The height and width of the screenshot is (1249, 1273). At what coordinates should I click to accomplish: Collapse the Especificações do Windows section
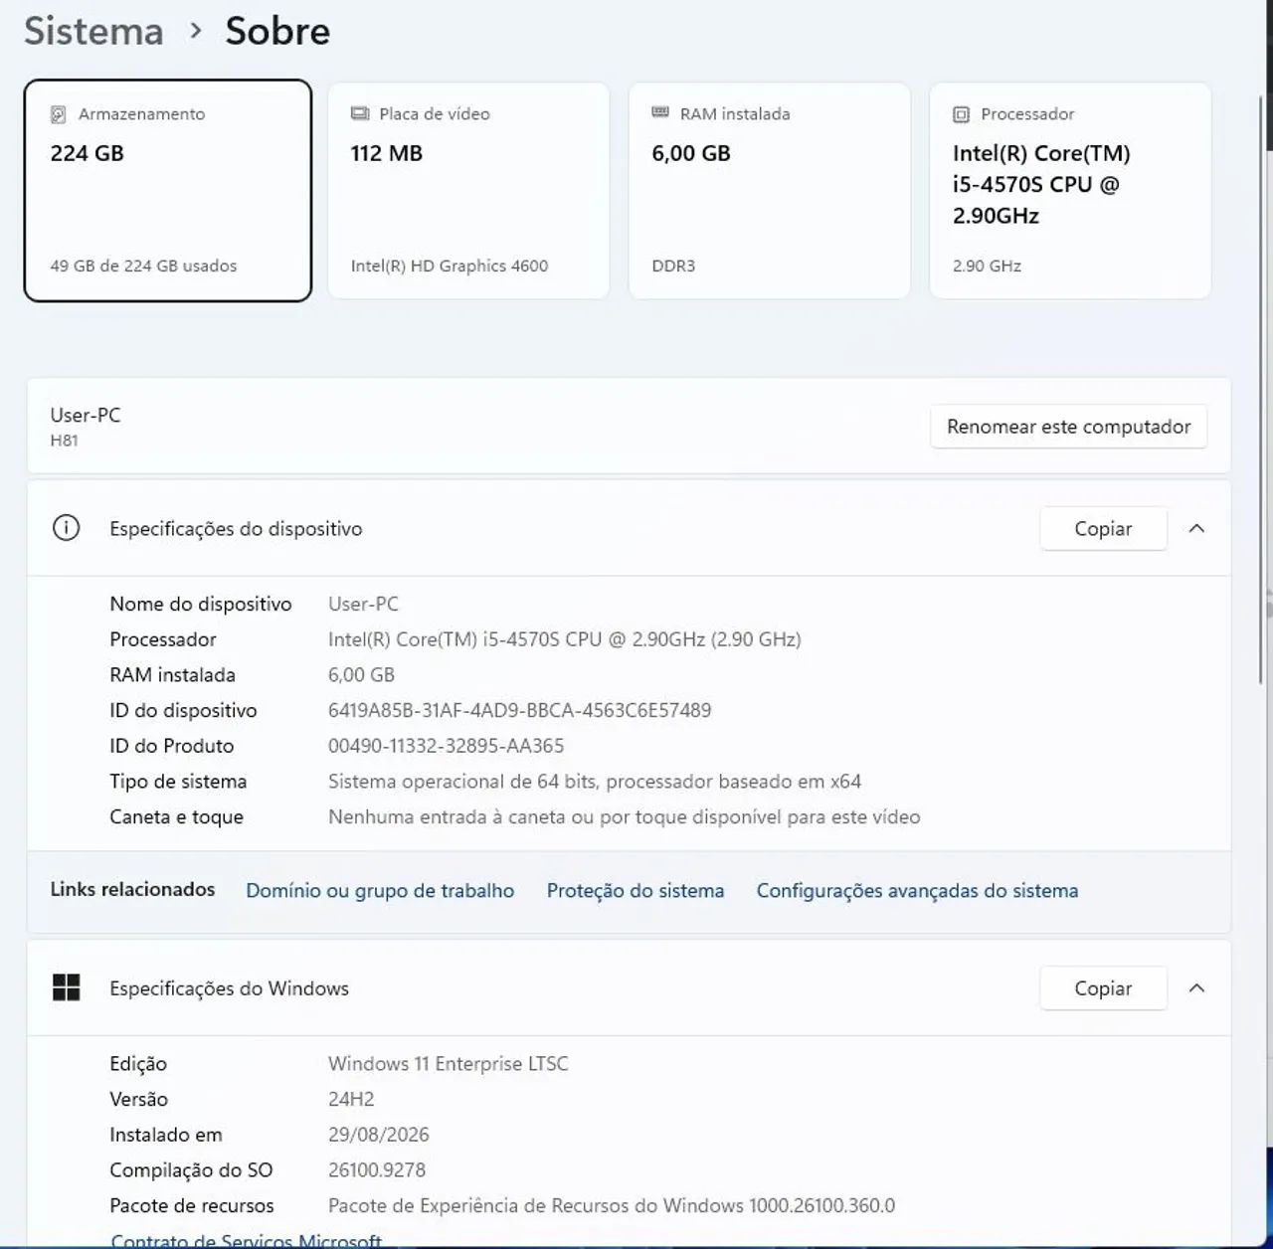pyautogui.click(x=1197, y=988)
